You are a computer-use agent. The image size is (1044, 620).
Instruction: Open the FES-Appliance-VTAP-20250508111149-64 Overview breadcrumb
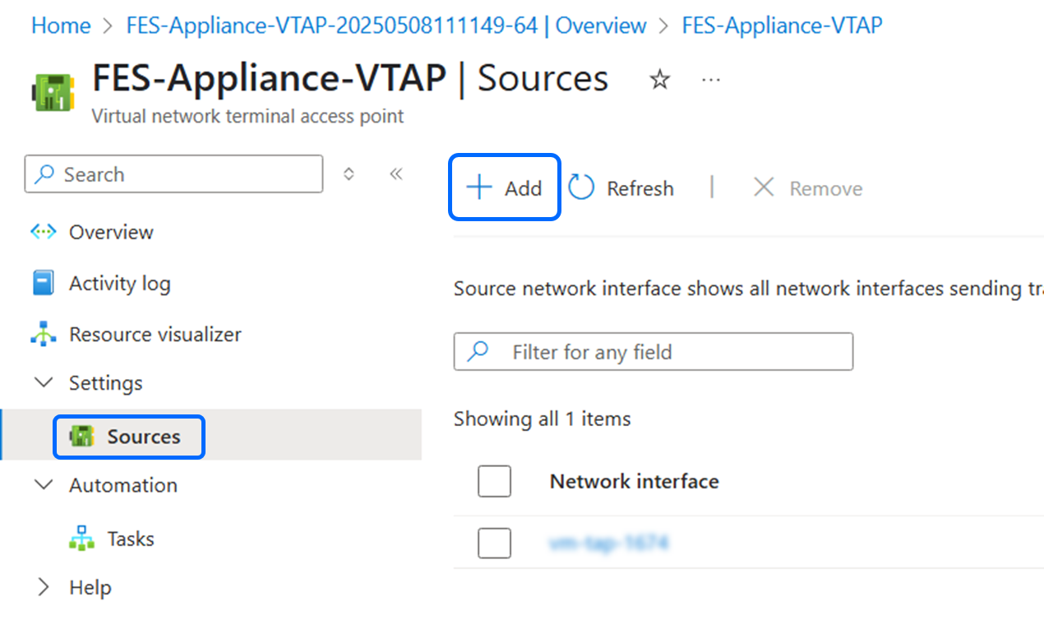[386, 25]
